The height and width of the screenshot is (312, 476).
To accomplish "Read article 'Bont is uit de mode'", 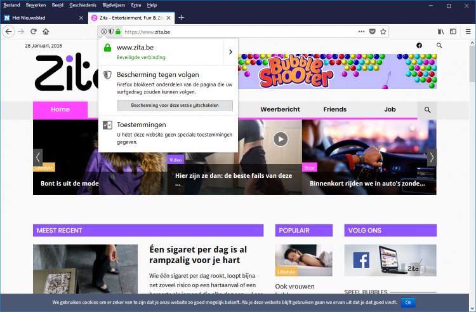I will click(70, 183).
